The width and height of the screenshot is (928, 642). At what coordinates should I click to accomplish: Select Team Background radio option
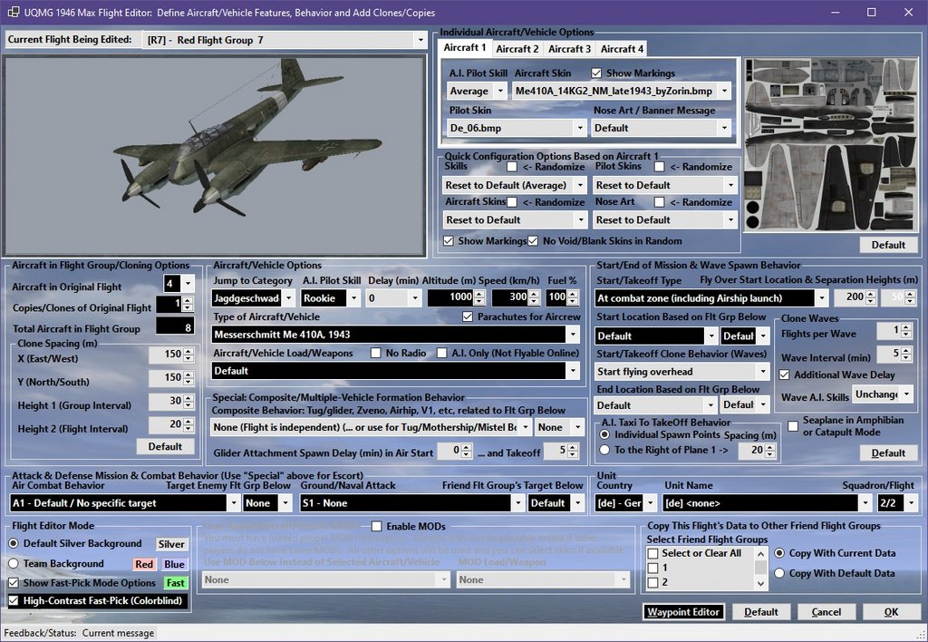coord(13,563)
